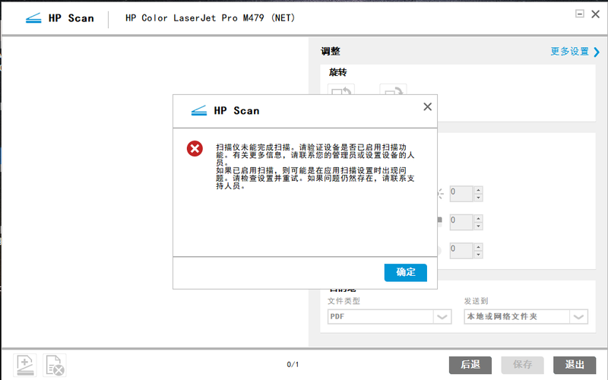This screenshot has height=380, width=608.
Task: Minimize the HP Scan window
Action: coord(580,14)
